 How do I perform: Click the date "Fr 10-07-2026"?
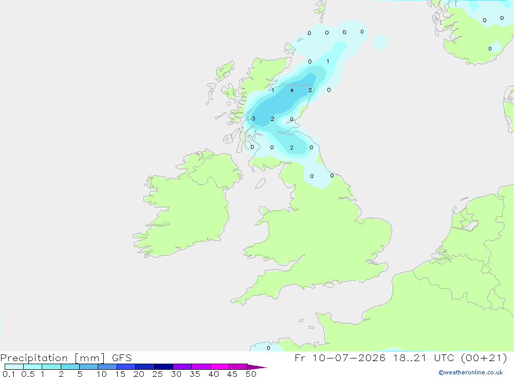click(340, 357)
